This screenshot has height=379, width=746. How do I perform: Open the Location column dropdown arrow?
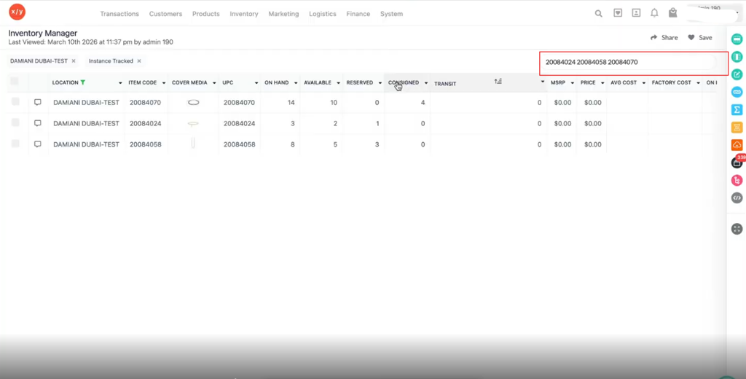click(x=120, y=83)
